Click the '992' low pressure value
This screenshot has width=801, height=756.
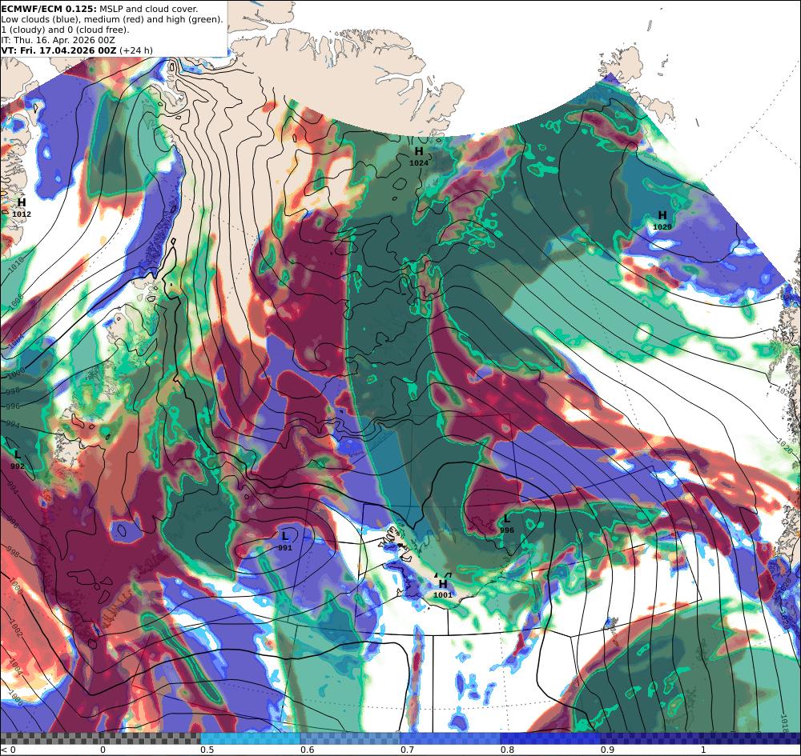point(18,466)
